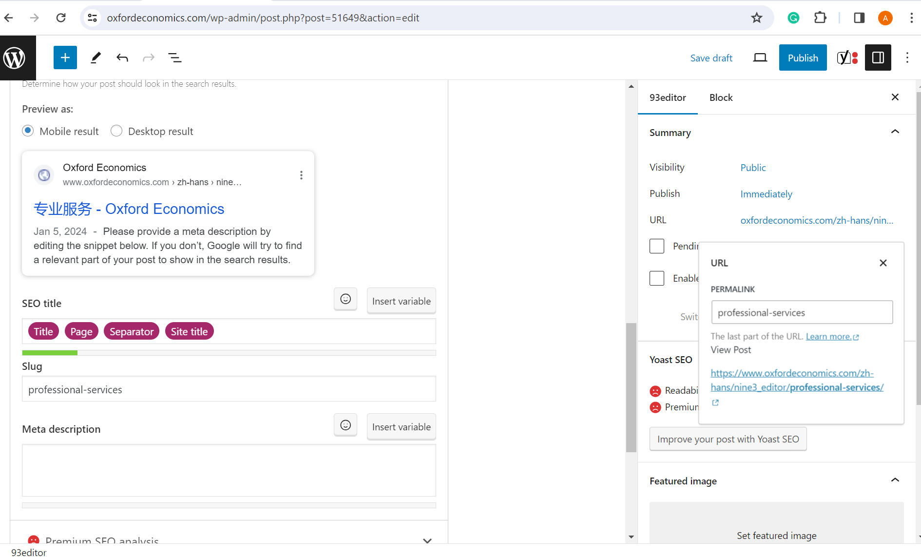Redo the last undone change
This screenshot has height=557, width=921.
(149, 58)
